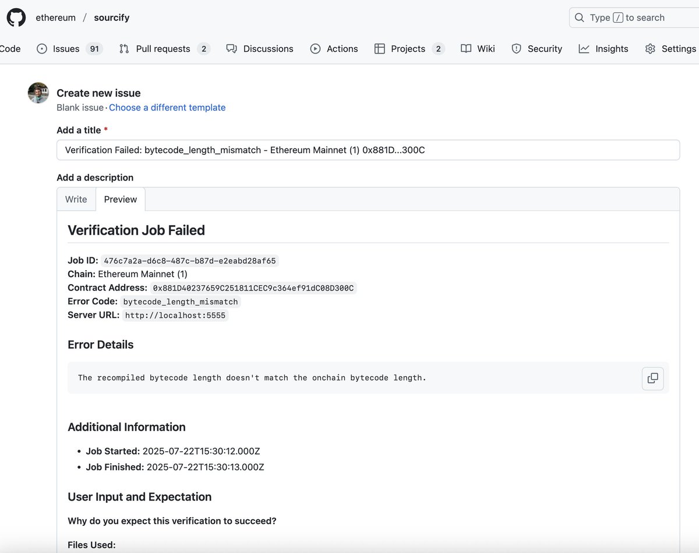Viewport: 699px width, 553px height.
Task: Focus the Type / to search box
Action: pyautogui.click(x=634, y=17)
